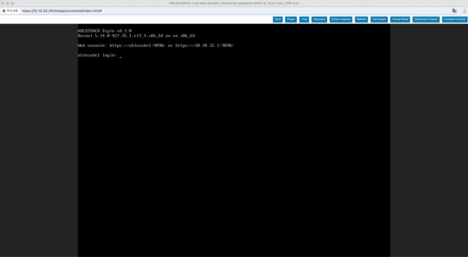468x257 pixels.
Task: Click the red security warning icon
Action: 4,11
